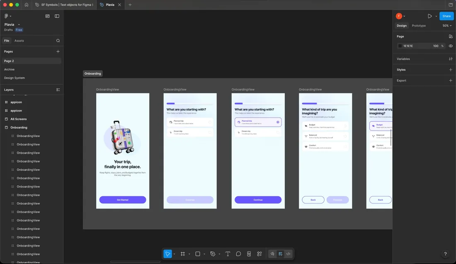Toggle the left sidebar with the panel icon
The width and height of the screenshot is (456, 264).
click(x=57, y=16)
